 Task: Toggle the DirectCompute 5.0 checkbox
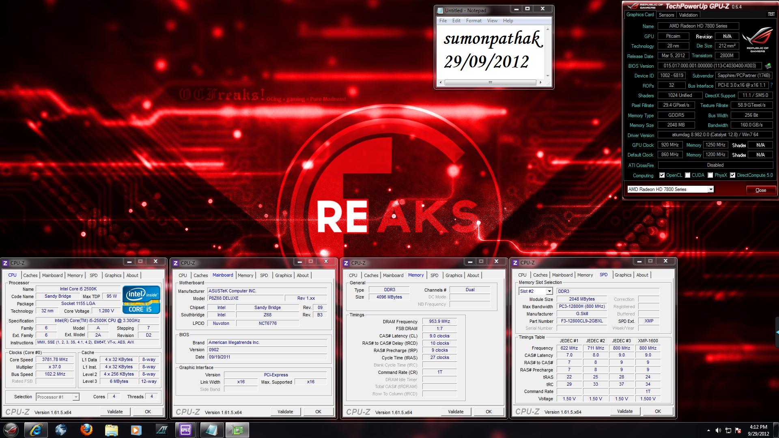click(733, 175)
